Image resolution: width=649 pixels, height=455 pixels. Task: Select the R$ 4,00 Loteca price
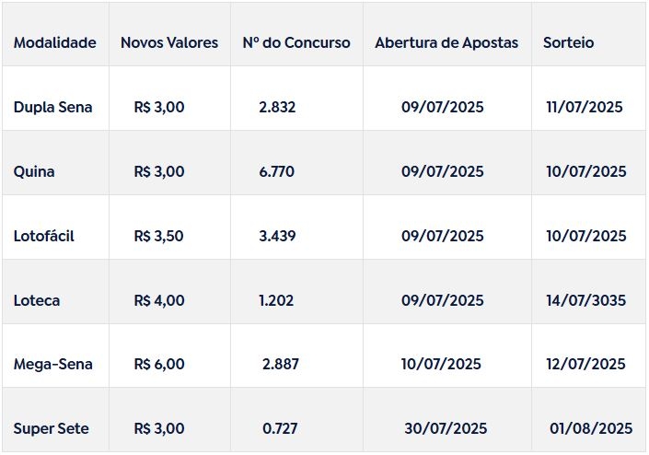point(159,300)
